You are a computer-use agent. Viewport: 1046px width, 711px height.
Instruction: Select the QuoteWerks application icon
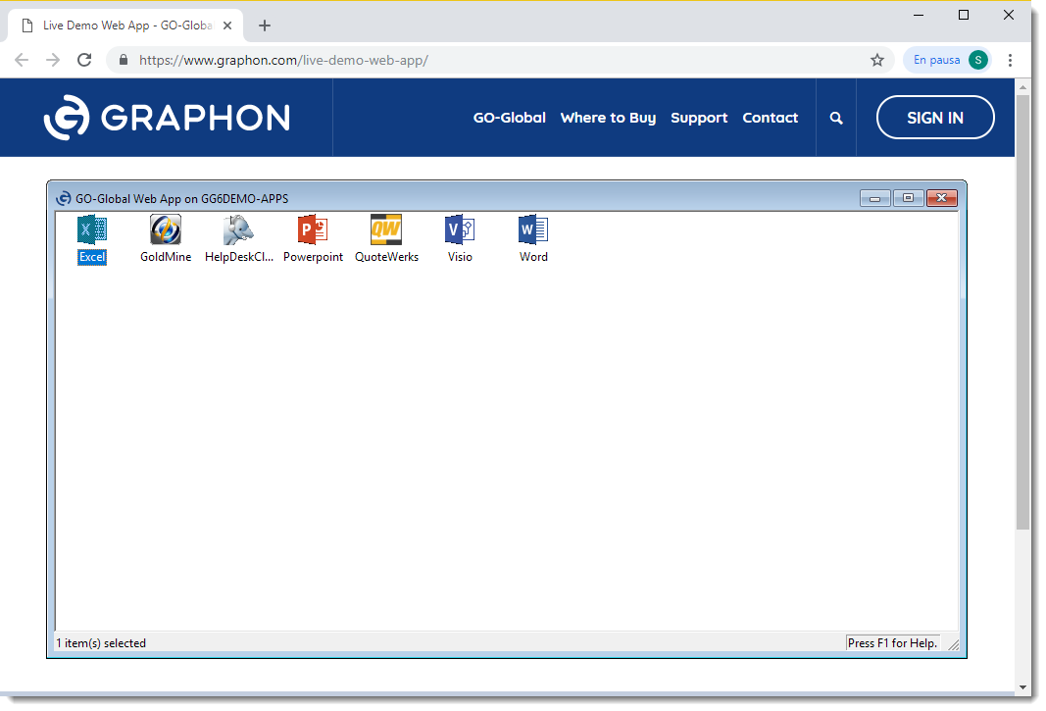pyautogui.click(x=386, y=230)
